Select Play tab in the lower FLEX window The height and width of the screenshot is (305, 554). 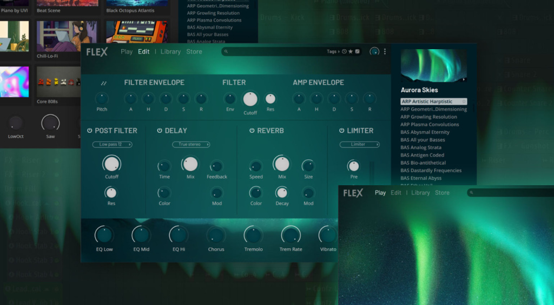coord(380,193)
